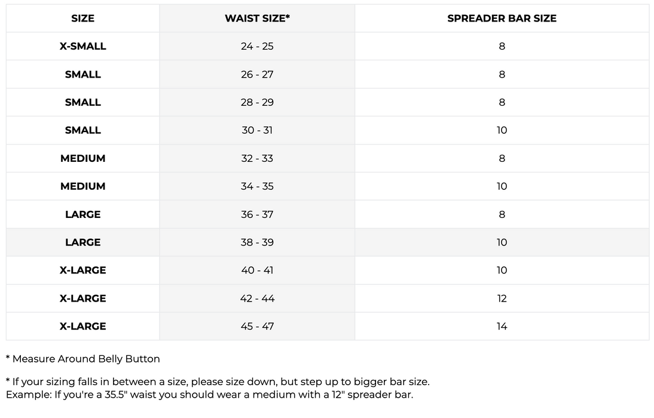The width and height of the screenshot is (654, 418).
Task: Click the size down footnote text
Action: coord(218,382)
